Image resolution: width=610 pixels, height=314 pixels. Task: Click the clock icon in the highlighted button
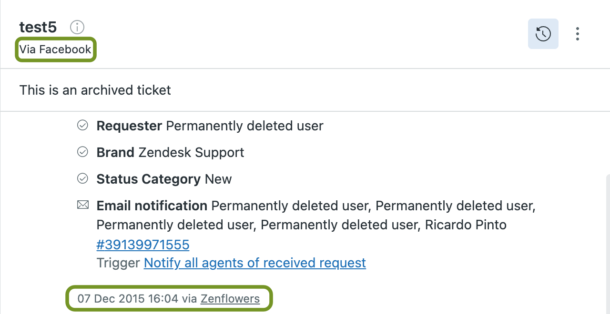(x=543, y=34)
